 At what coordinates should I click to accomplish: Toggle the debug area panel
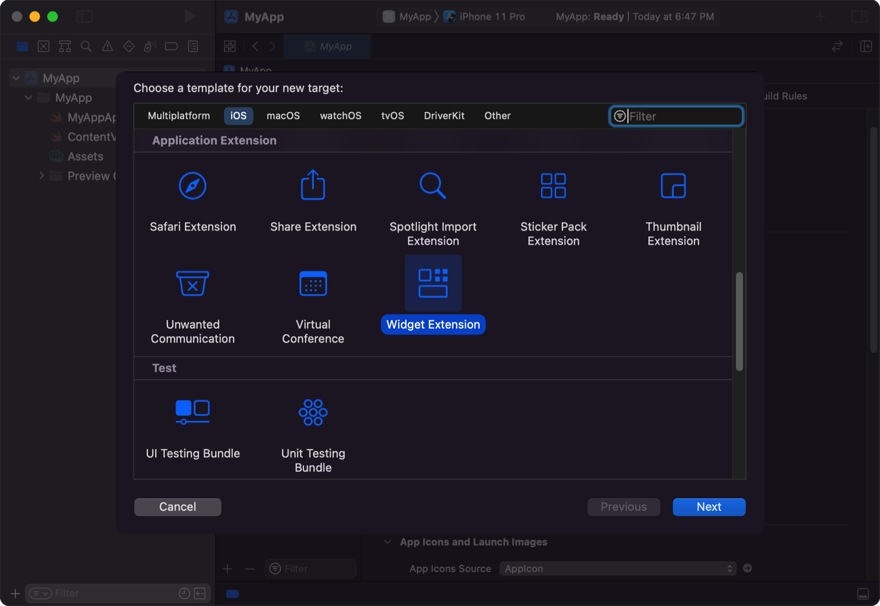(863, 593)
